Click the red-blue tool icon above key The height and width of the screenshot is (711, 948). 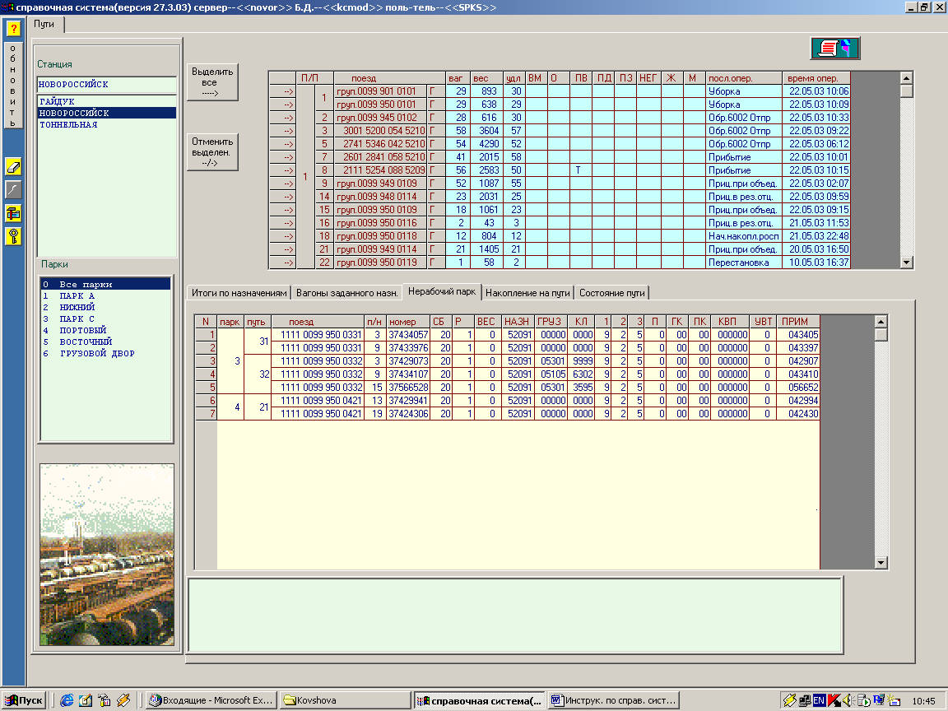coord(13,213)
